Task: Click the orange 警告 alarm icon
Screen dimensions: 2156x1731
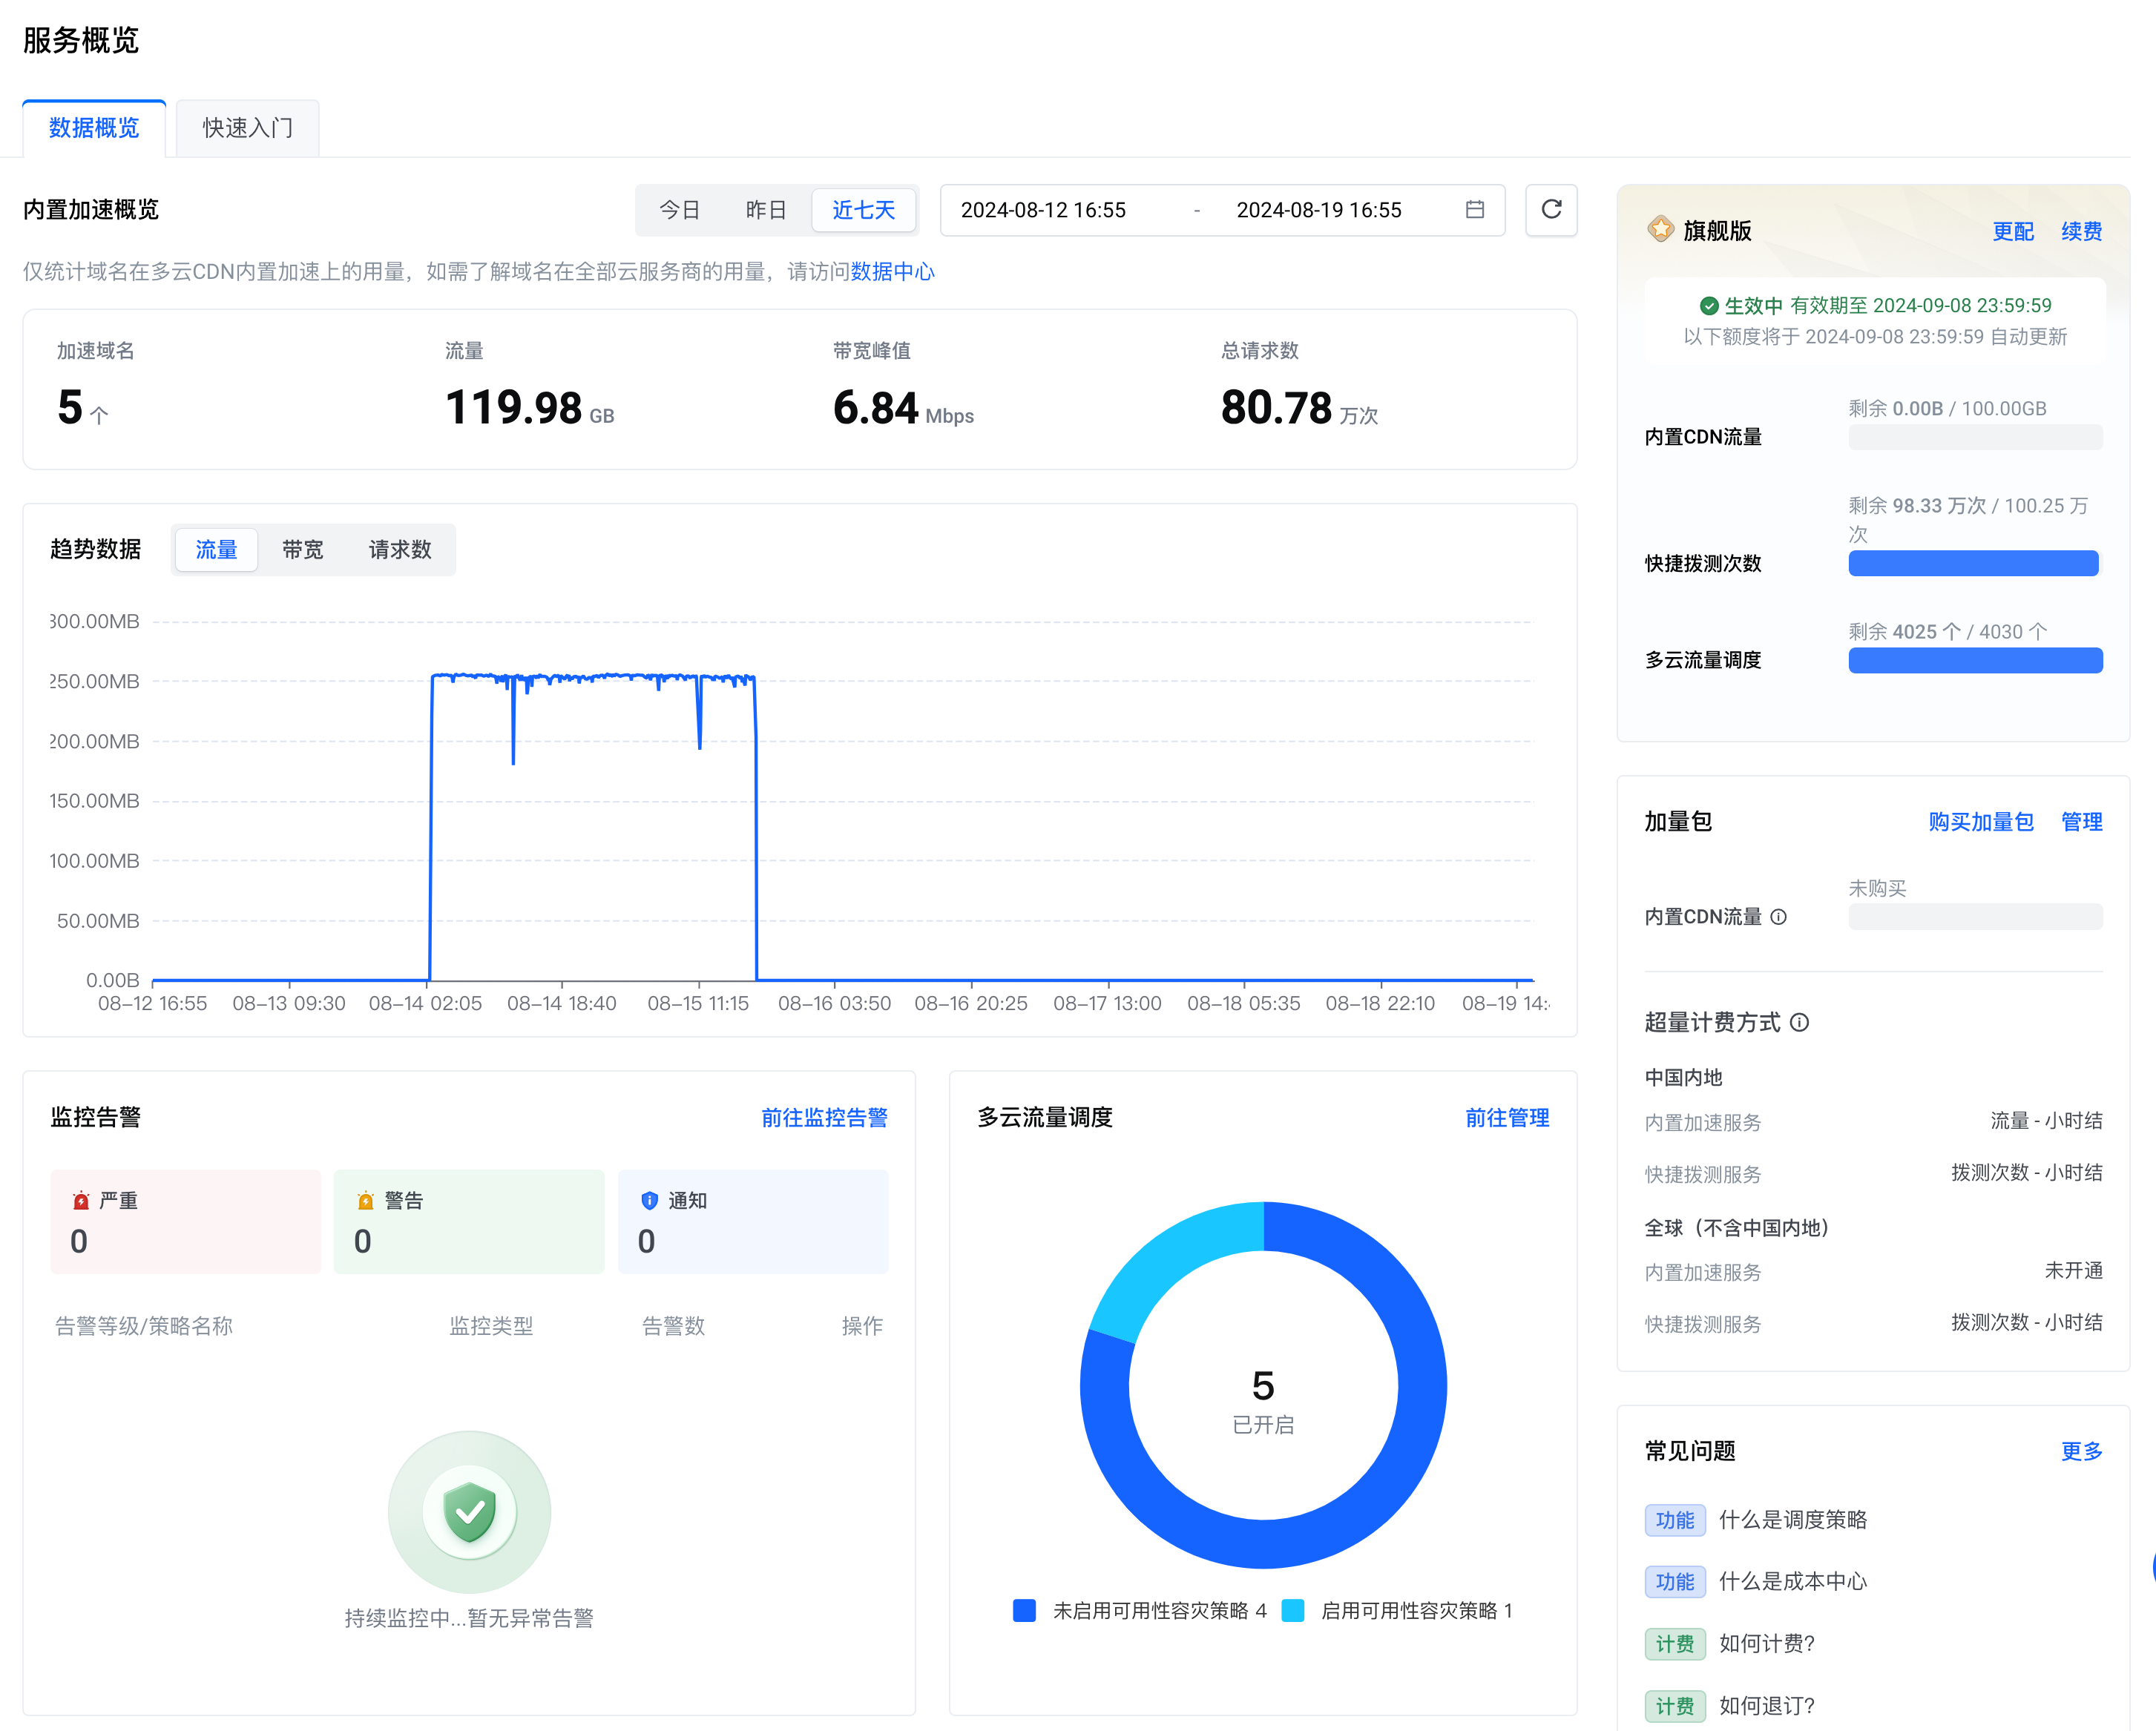Action: [365, 1200]
